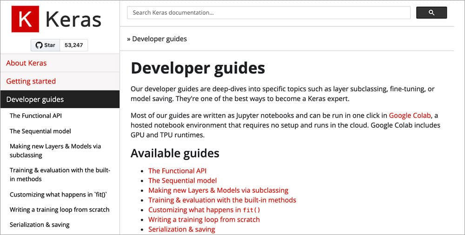Open Serialization & saving guide link
This screenshot has width=465, height=235.
pyautogui.click(x=181, y=229)
